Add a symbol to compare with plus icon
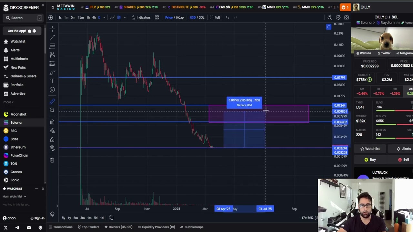 click(51, 17)
